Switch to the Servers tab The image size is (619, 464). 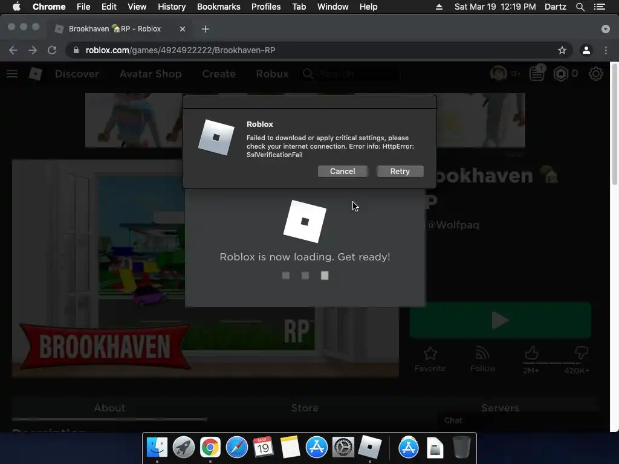(x=500, y=408)
